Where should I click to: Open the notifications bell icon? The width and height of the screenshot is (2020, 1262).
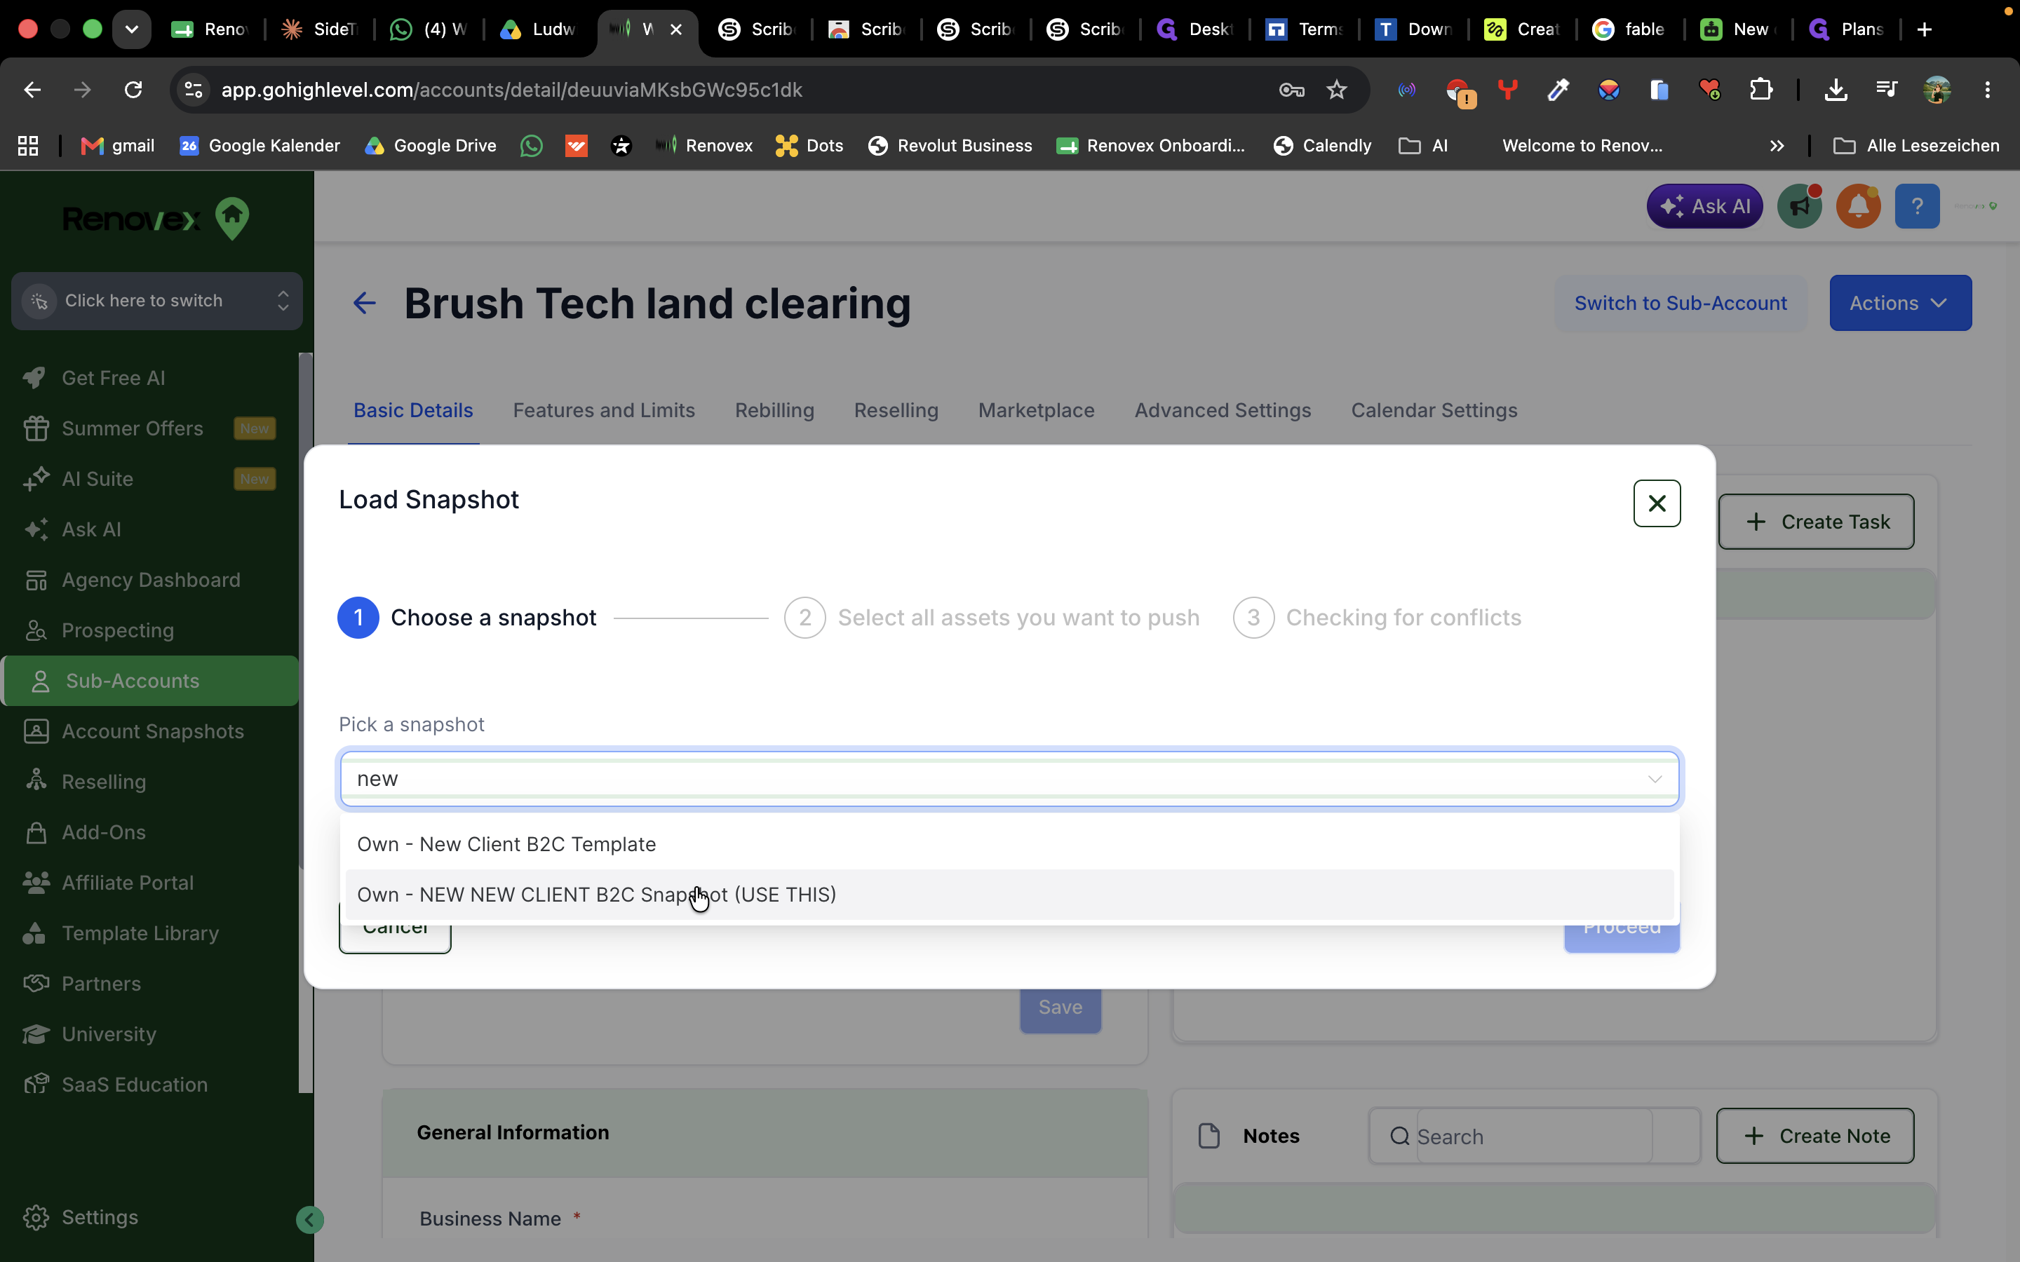tap(1857, 206)
